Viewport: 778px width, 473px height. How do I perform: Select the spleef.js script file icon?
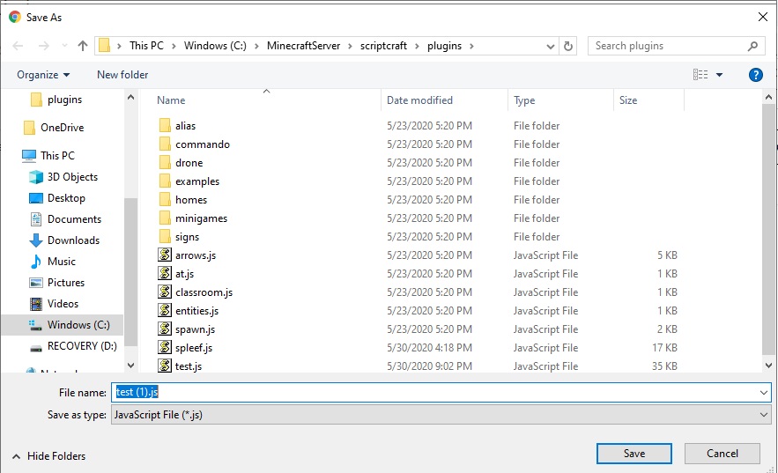tap(165, 347)
